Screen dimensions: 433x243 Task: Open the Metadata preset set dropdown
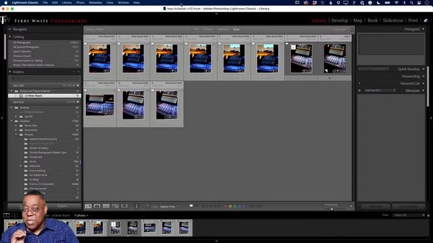click(x=380, y=90)
